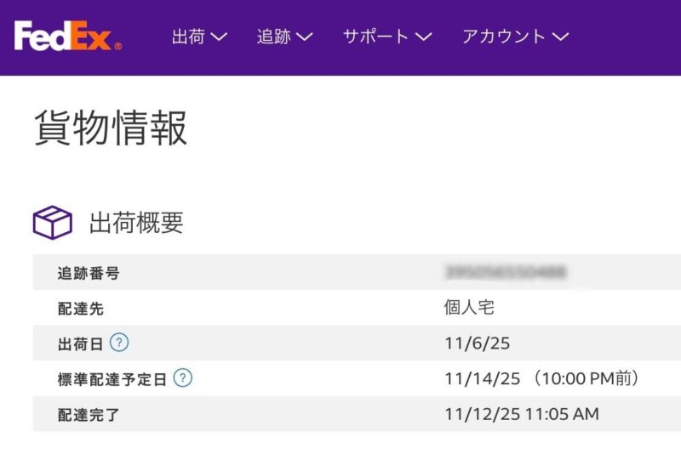The image size is (681, 454).
Task: Click the 追跡番号 row label
Action: tap(88, 273)
